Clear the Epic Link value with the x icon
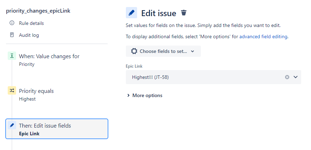This screenshot has height=150, width=311. [x=287, y=77]
